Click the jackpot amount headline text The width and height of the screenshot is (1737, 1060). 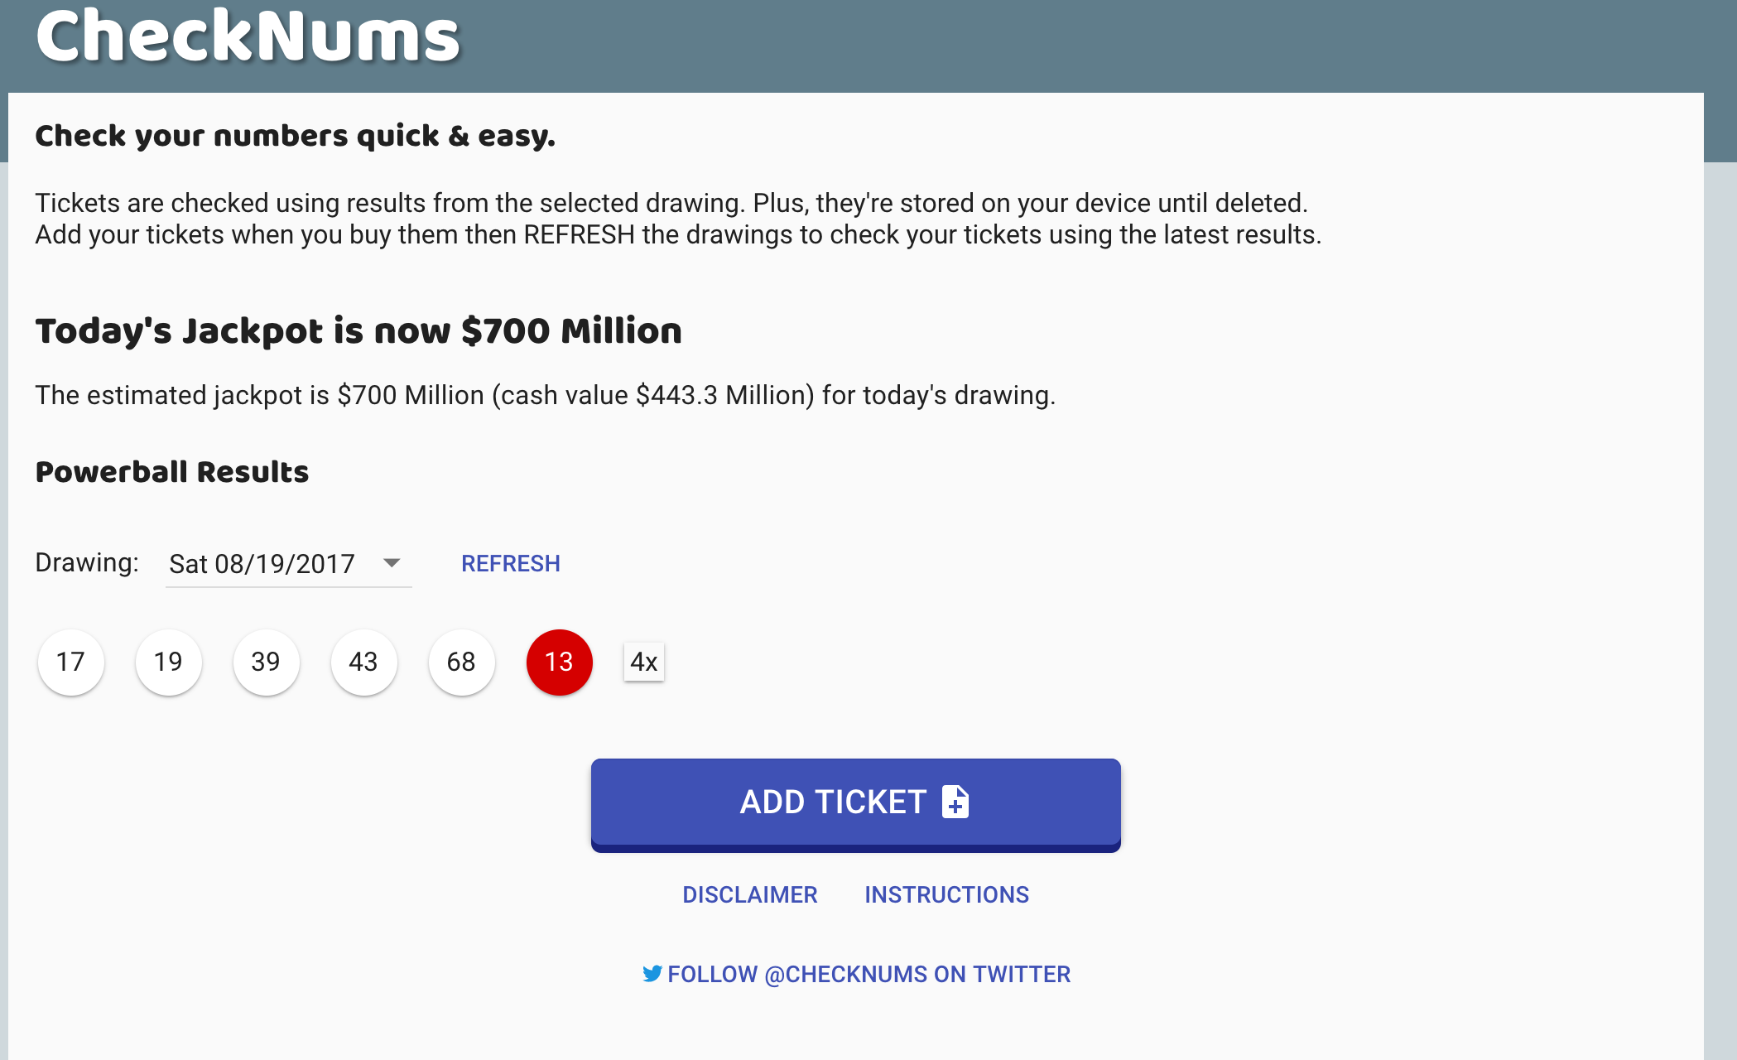(x=358, y=330)
